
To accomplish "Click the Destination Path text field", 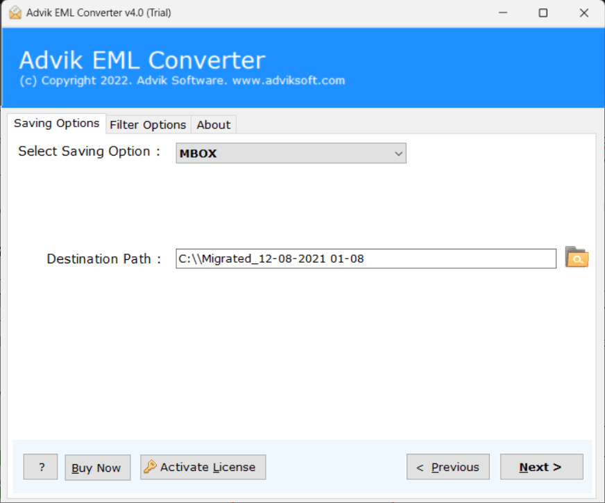I will 366,258.
